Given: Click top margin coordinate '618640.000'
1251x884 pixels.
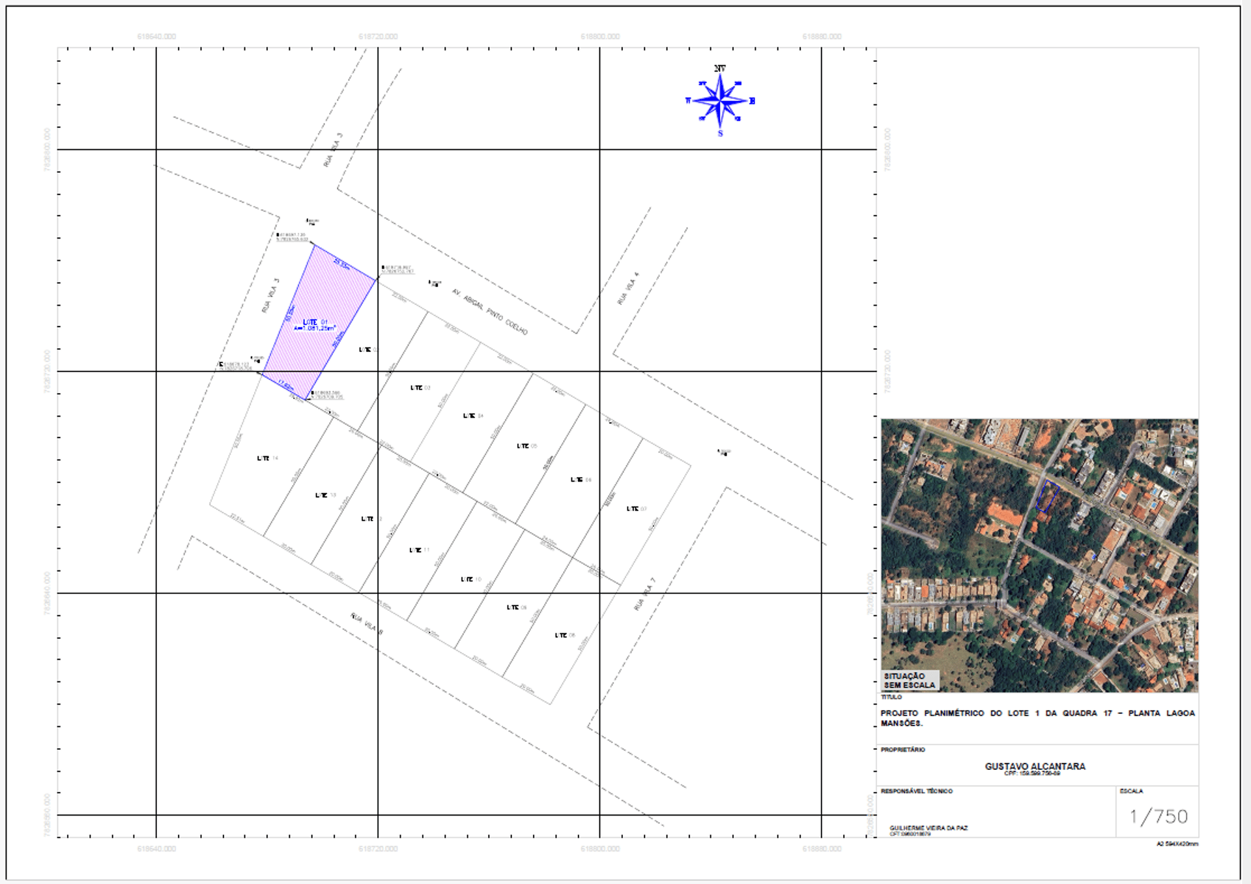Looking at the screenshot, I should (156, 37).
